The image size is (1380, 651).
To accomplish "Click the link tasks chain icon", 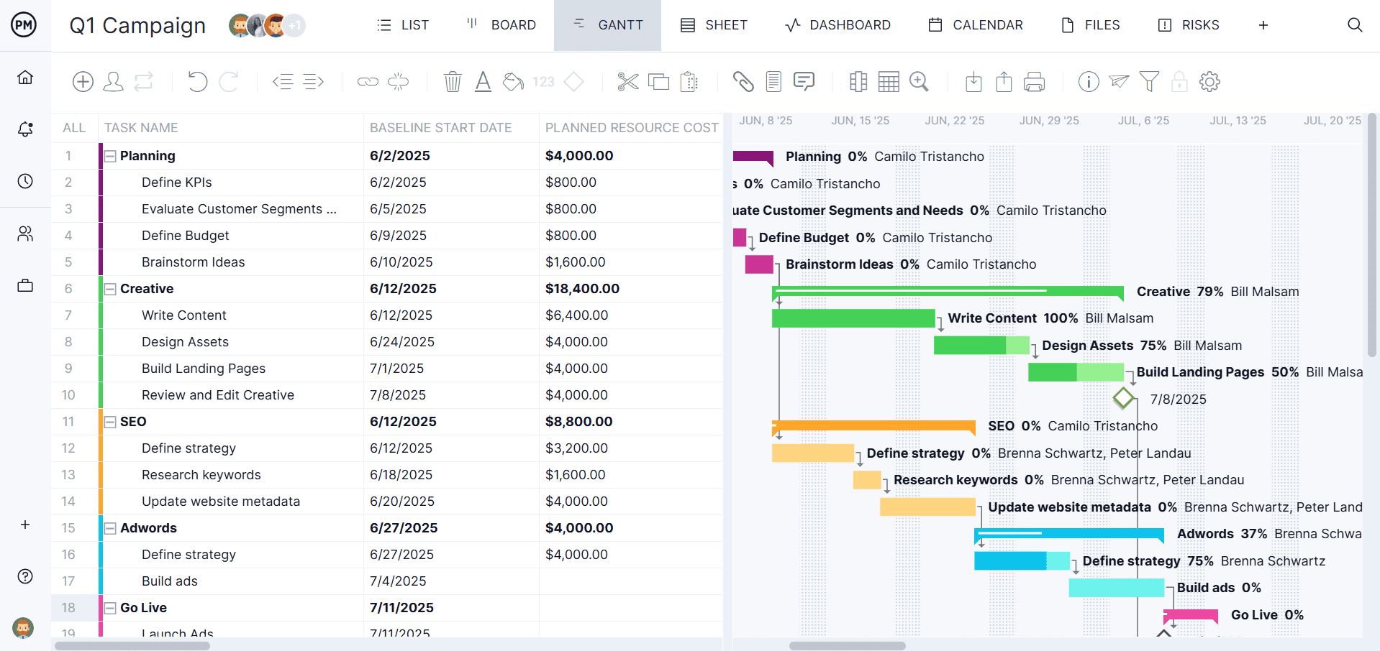I will coord(368,82).
